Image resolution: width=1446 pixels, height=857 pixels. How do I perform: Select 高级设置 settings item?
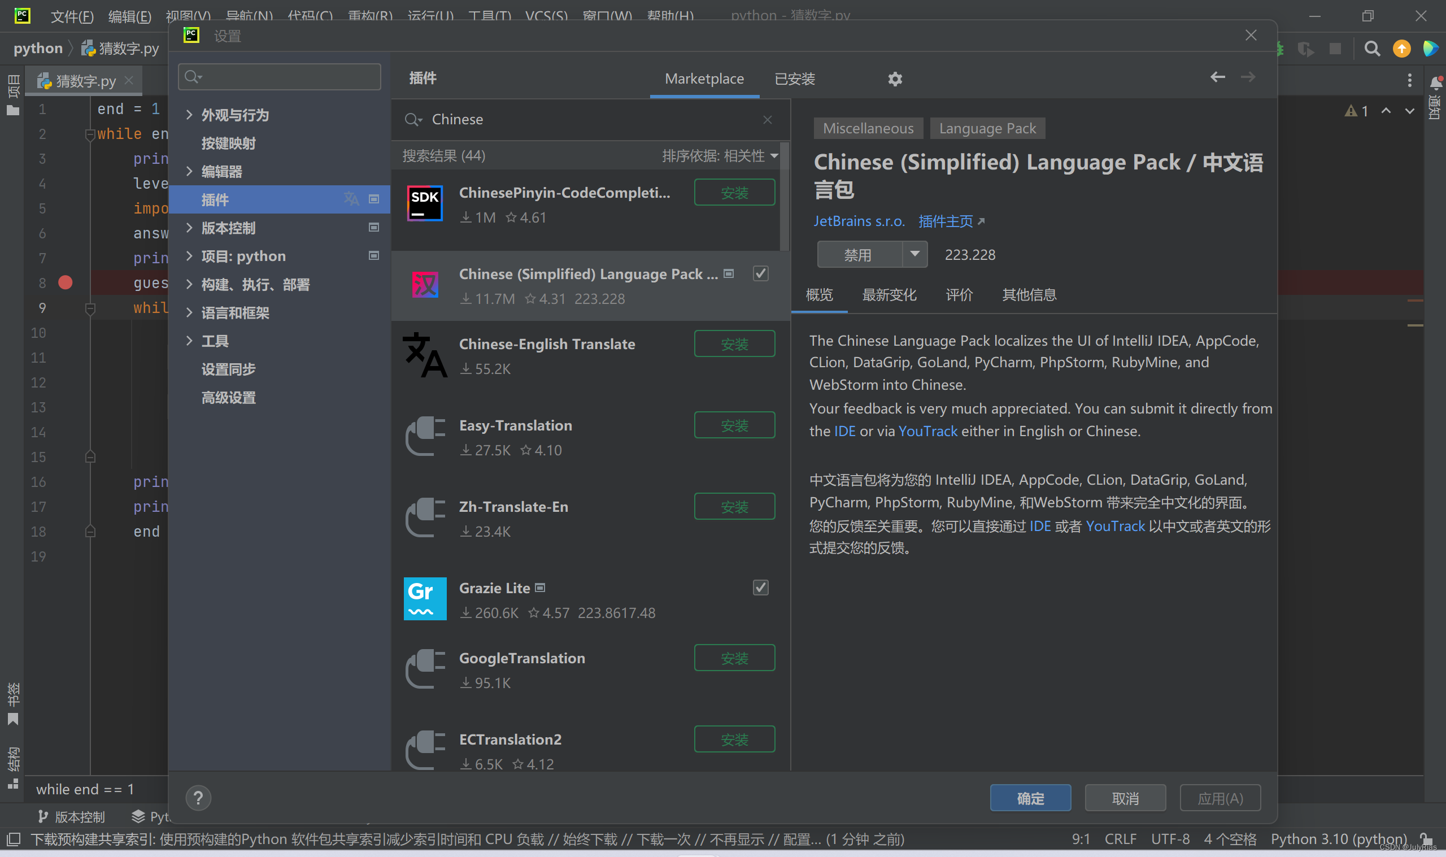tap(228, 397)
